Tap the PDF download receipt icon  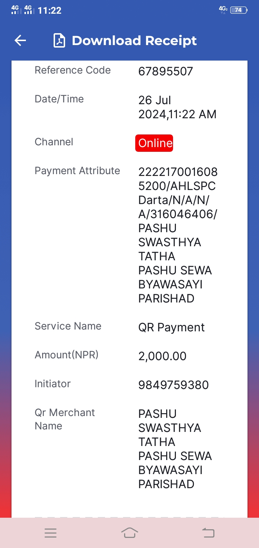(59, 40)
